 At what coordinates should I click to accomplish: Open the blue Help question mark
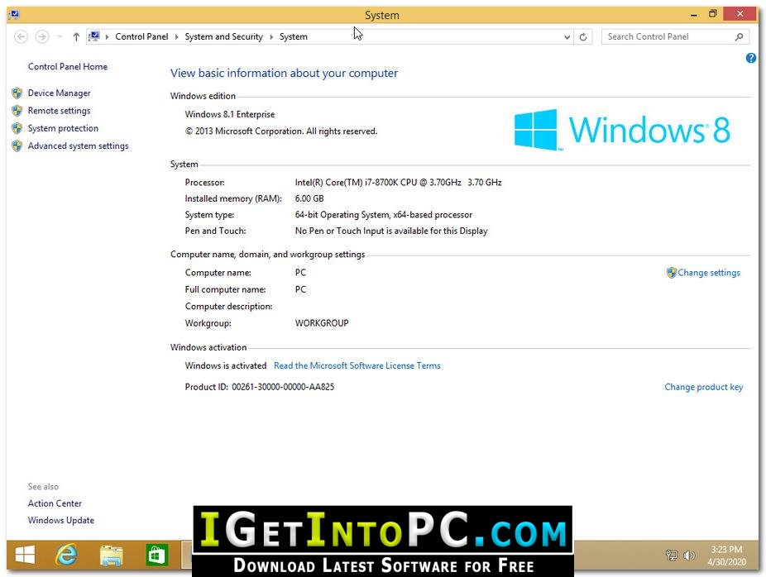751,58
